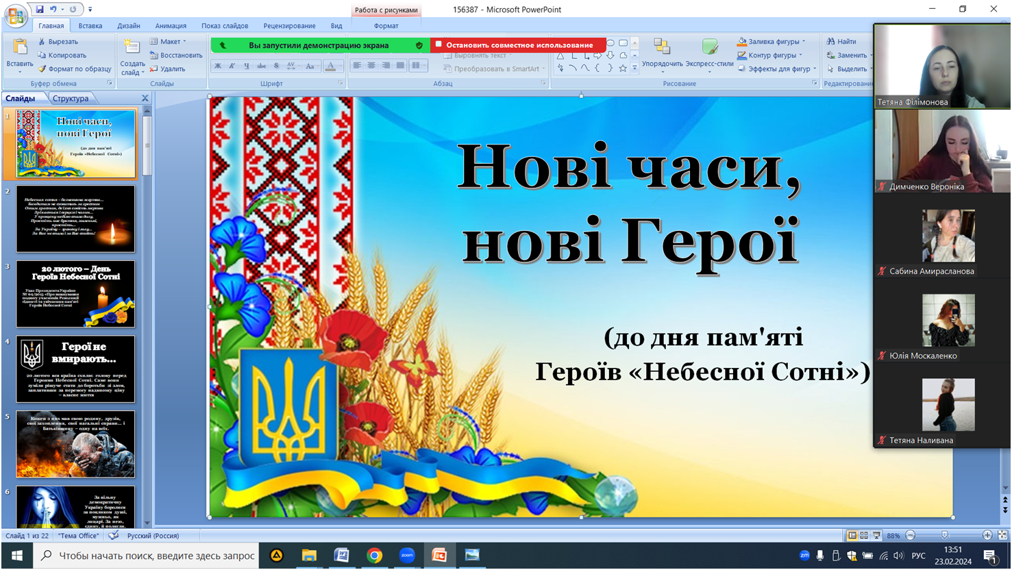Screen dimensions: 1012x570
Task: Save the presentation with the floppy icon
Action: click(40, 10)
